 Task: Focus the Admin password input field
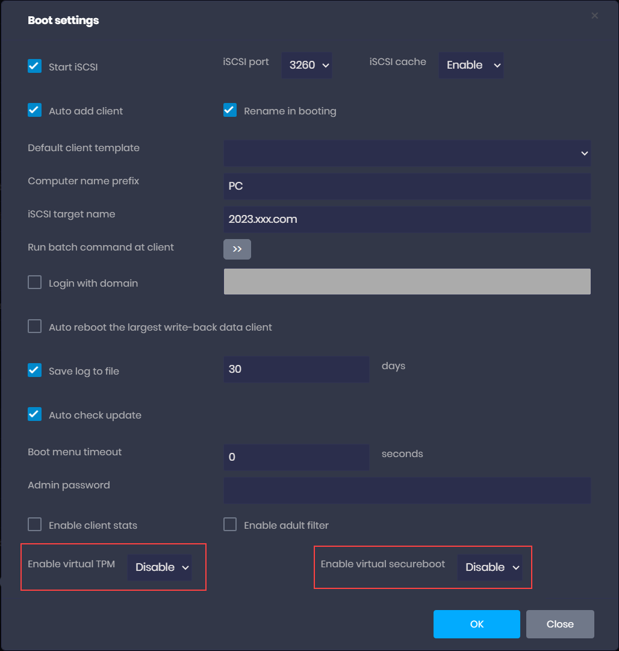[407, 491]
